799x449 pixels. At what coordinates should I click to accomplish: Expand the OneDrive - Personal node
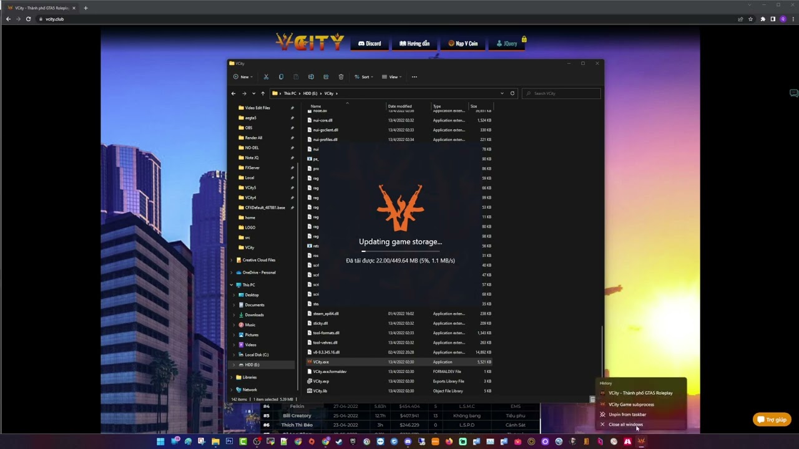tap(232, 273)
